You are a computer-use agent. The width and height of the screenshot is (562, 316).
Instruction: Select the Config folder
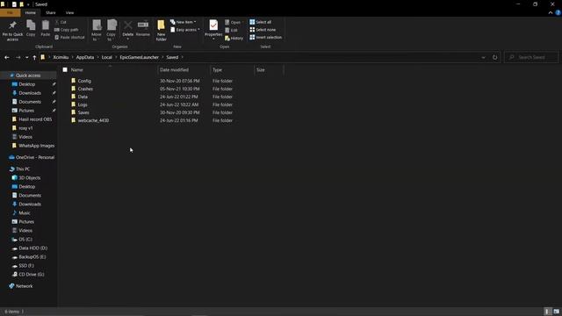point(84,81)
